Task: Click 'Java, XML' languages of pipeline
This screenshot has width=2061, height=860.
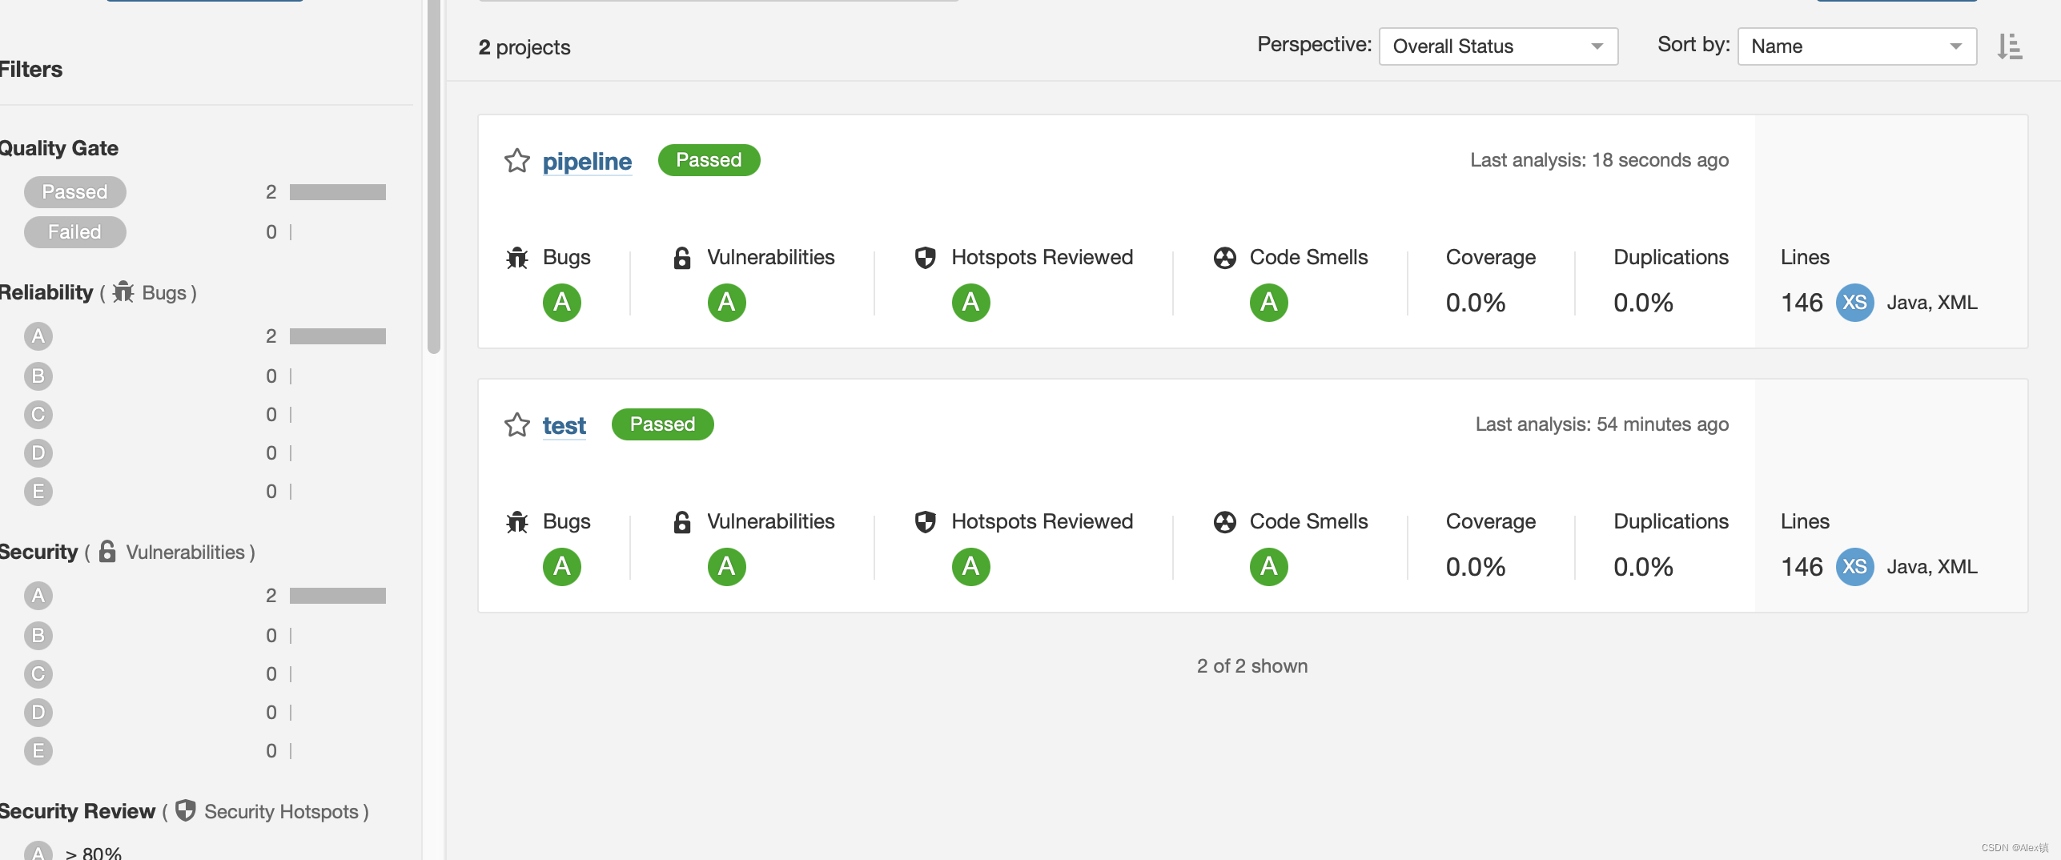Action: (x=1932, y=303)
